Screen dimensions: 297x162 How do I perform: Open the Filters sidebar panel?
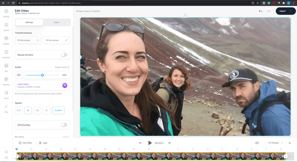pyautogui.click(x=6, y=94)
